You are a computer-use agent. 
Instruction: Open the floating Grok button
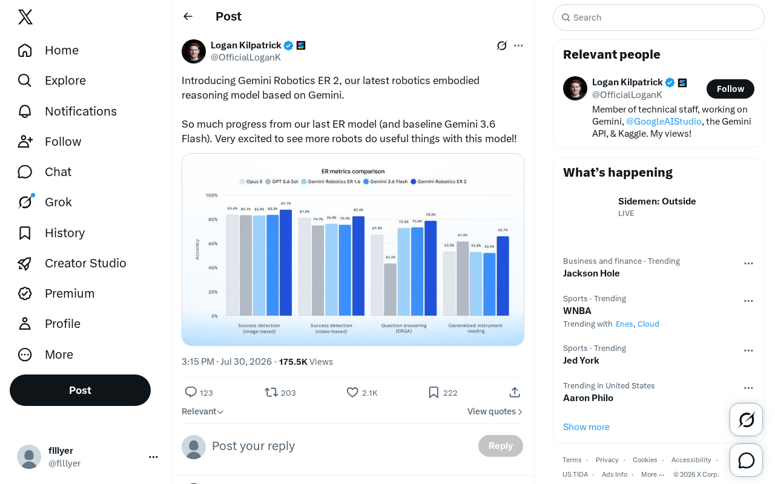746,419
